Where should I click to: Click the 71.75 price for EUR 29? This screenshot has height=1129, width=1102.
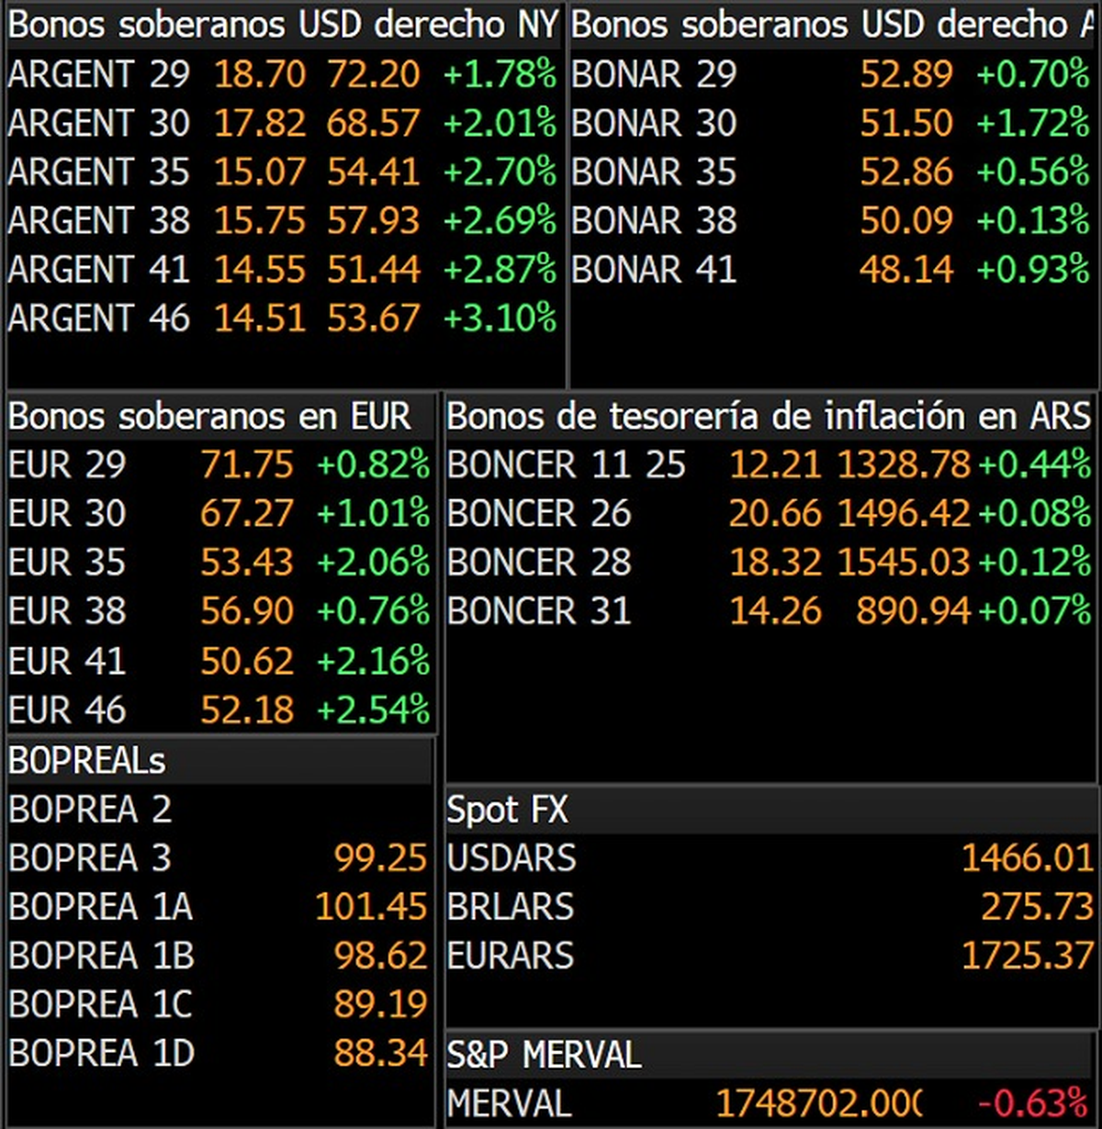click(248, 464)
